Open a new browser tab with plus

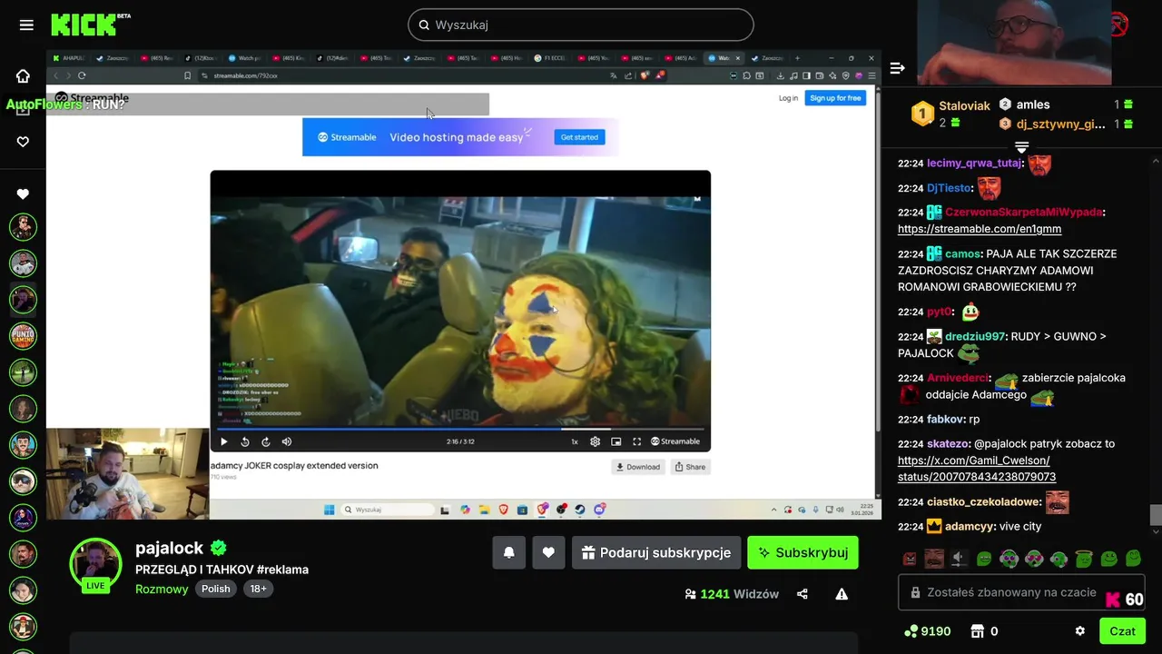pyautogui.click(x=797, y=58)
